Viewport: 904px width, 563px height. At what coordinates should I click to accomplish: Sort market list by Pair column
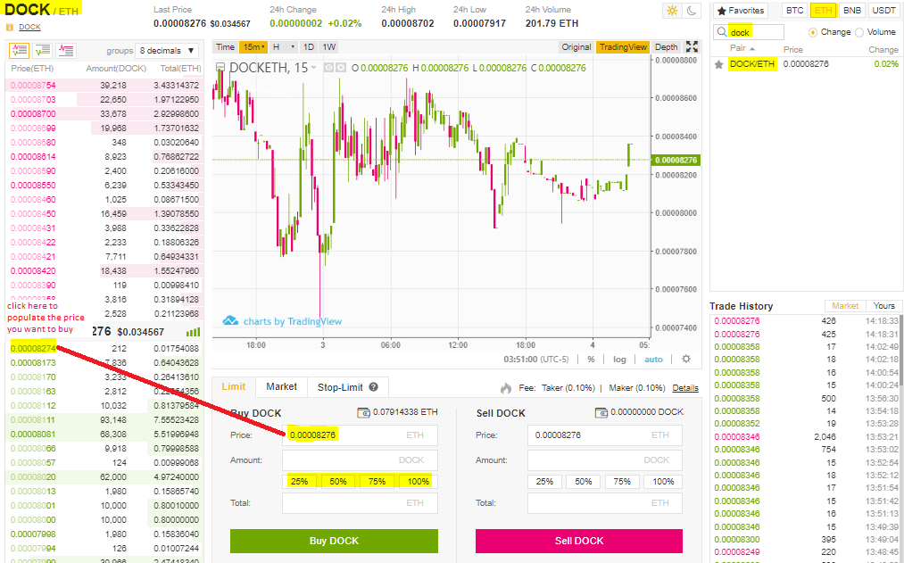point(742,48)
